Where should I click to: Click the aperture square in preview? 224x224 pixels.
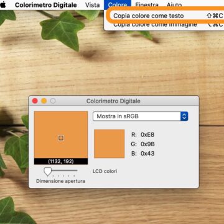pyautogui.click(x=61, y=138)
